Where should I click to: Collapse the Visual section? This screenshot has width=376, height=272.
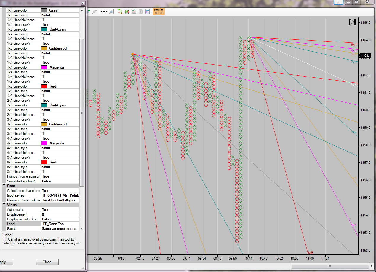[x=4, y=205]
